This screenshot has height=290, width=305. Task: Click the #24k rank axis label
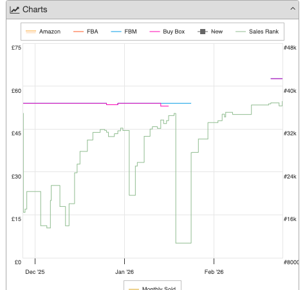click(290, 177)
